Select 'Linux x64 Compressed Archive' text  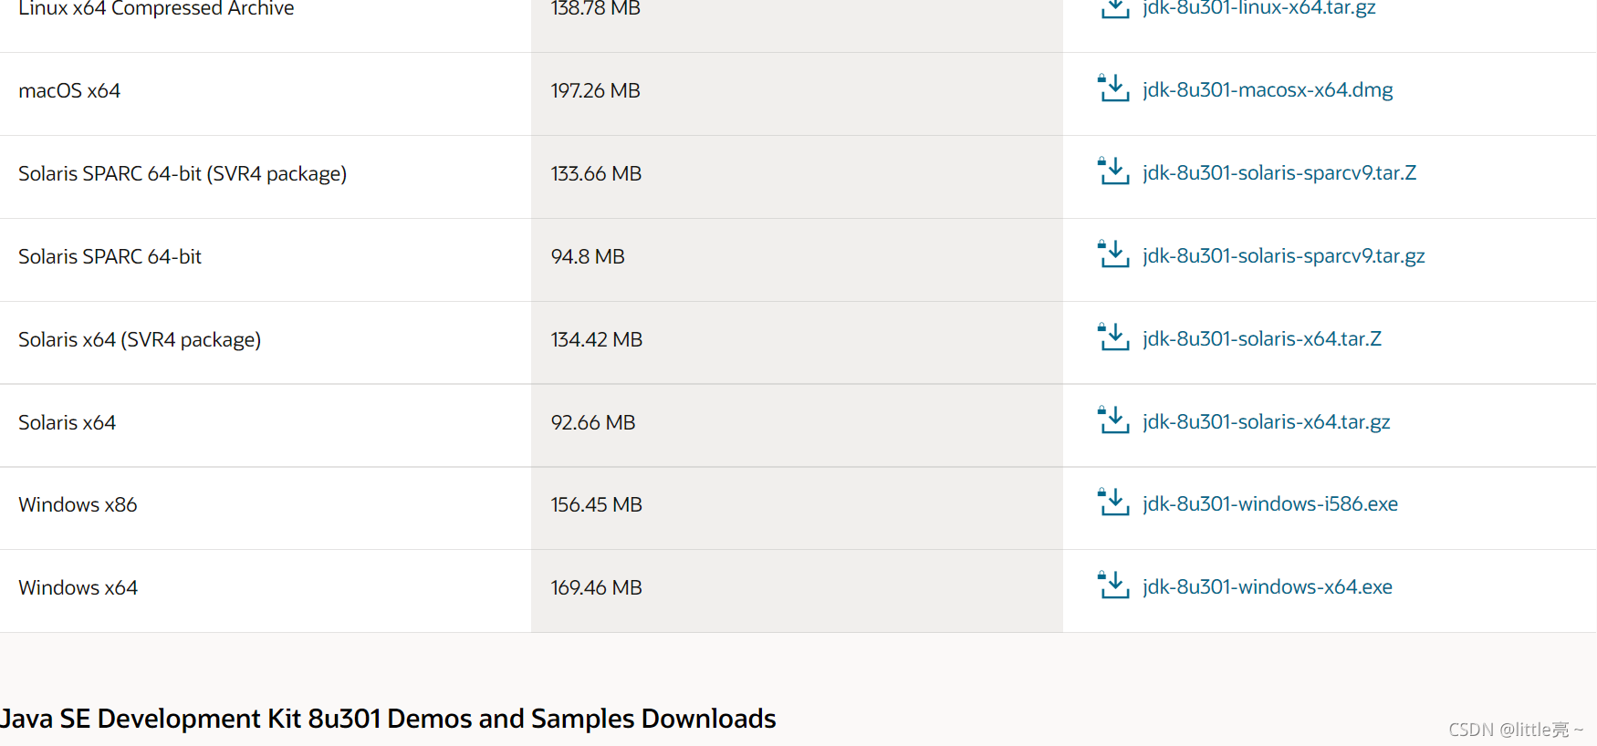[156, 8]
